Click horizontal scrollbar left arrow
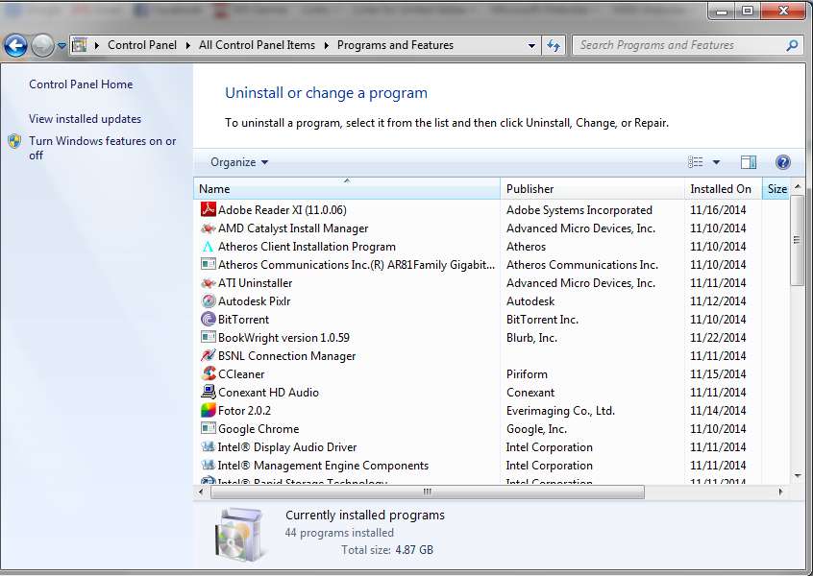 click(x=201, y=492)
